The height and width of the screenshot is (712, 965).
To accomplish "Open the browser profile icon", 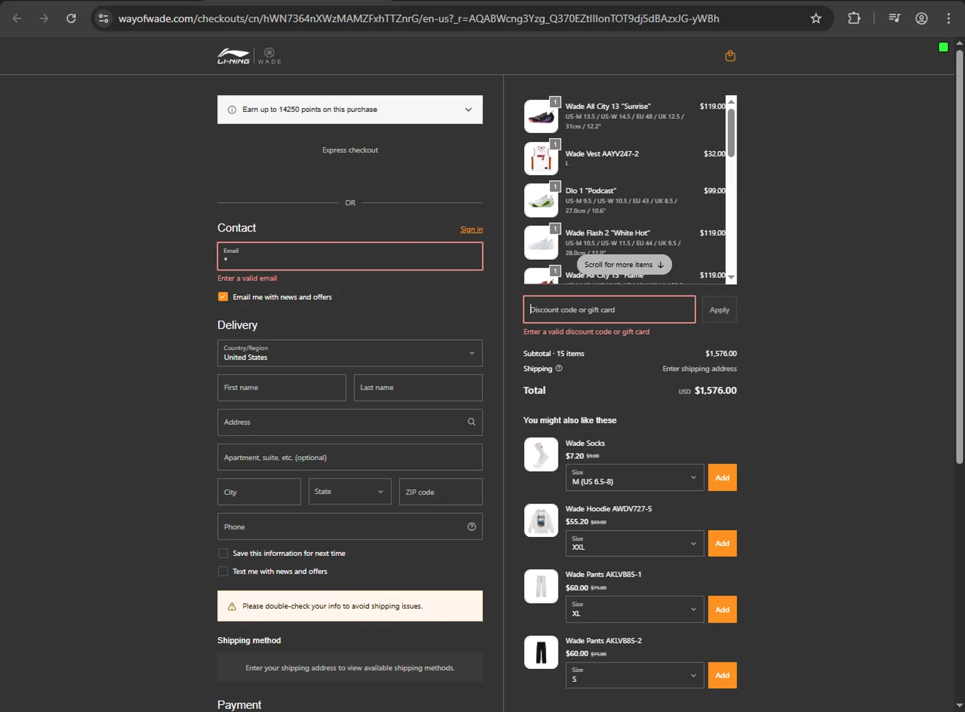I will 921,19.
